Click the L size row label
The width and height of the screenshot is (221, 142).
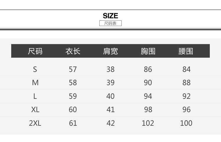tap(35, 96)
